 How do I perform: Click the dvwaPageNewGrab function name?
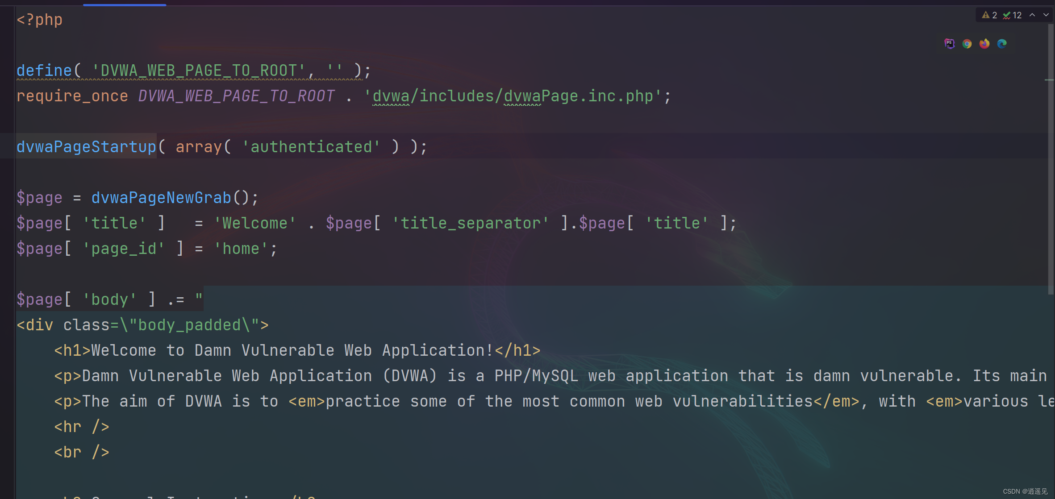pos(161,198)
